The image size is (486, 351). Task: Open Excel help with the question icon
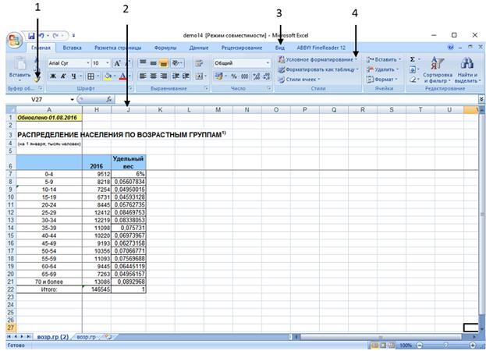point(451,48)
